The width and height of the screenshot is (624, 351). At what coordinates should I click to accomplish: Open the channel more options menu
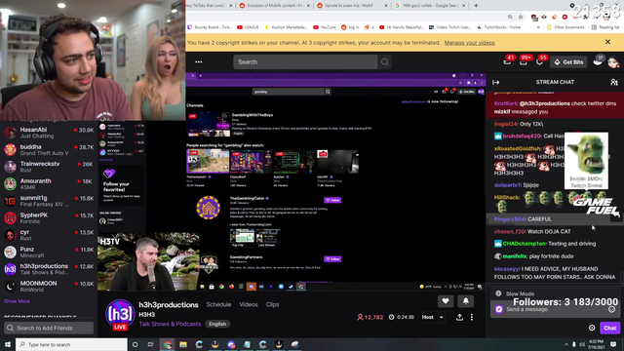(472, 317)
